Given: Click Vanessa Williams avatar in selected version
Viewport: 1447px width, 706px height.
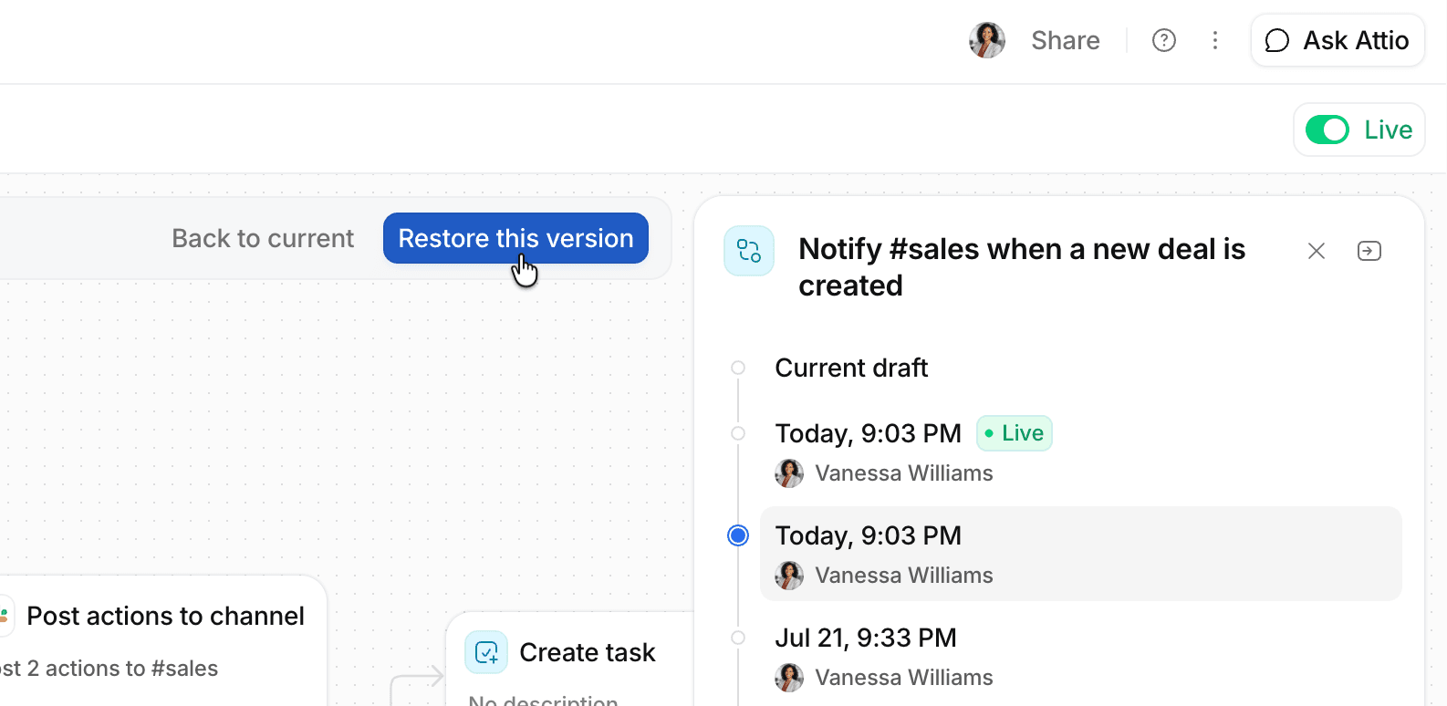Looking at the screenshot, I should pos(789,576).
